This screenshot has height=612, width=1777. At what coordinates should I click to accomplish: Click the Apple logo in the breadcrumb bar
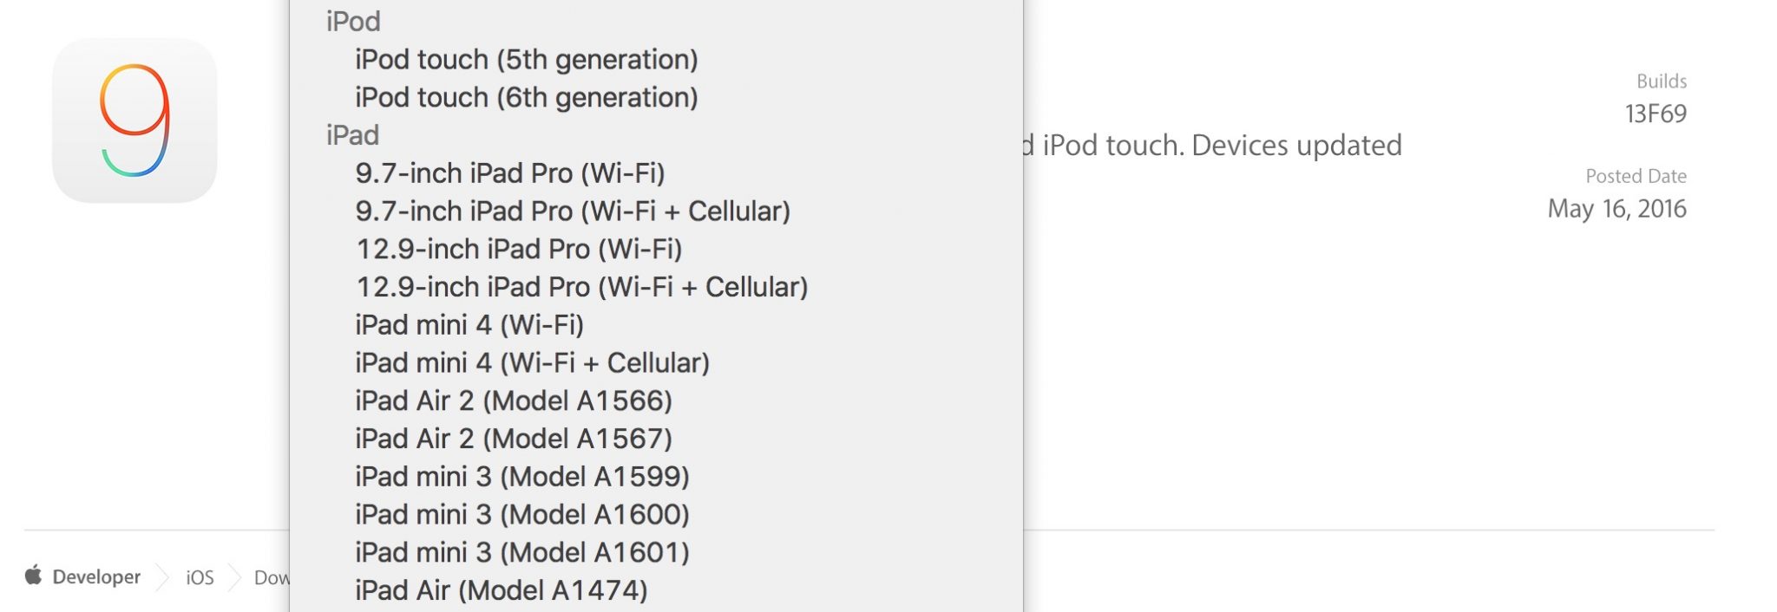[35, 576]
